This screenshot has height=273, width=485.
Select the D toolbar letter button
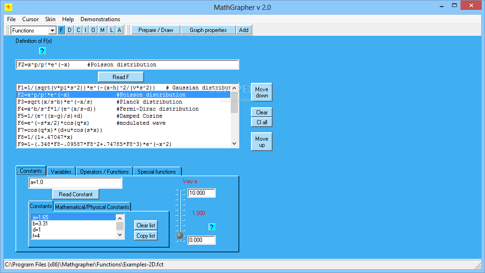(70, 30)
